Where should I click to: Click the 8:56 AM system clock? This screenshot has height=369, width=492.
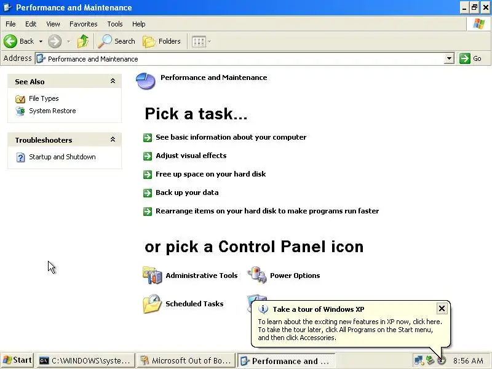click(468, 361)
